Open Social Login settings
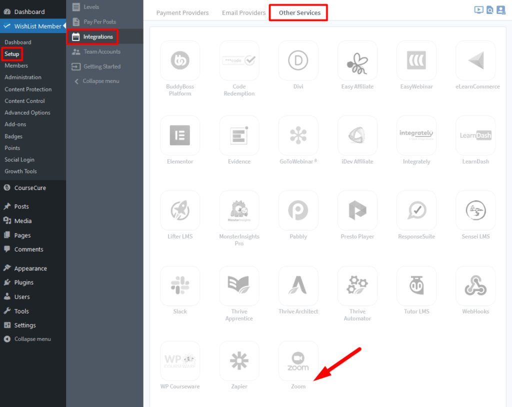Screen dimensions: 512x407 pos(19,159)
